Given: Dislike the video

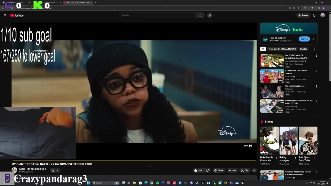Looking at the screenshot, I should pyautogui.click(x=207, y=170).
